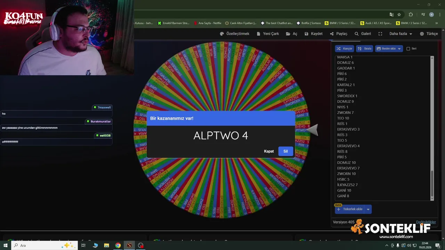
Task: Change language from Türkçe
Action: tap(429, 34)
